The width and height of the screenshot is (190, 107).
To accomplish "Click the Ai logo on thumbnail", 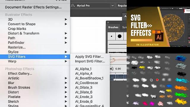I will click(x=159, y=37).
